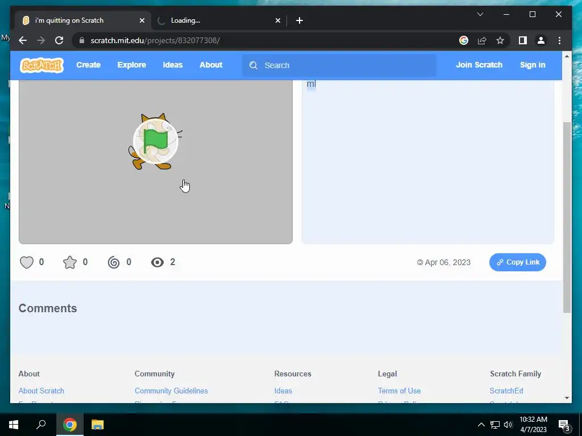Switch to the 'i'm quitting on Scratch' tab
This screenshot has height=436, width=582.
coord(83,20)
